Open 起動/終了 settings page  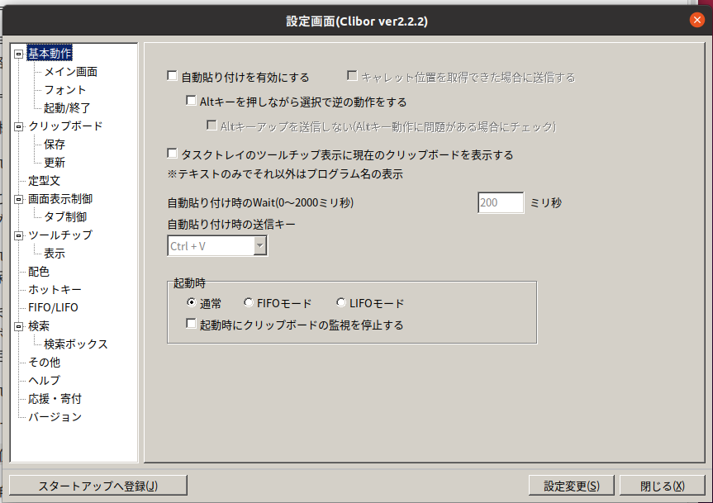click(x=67, y=108)
